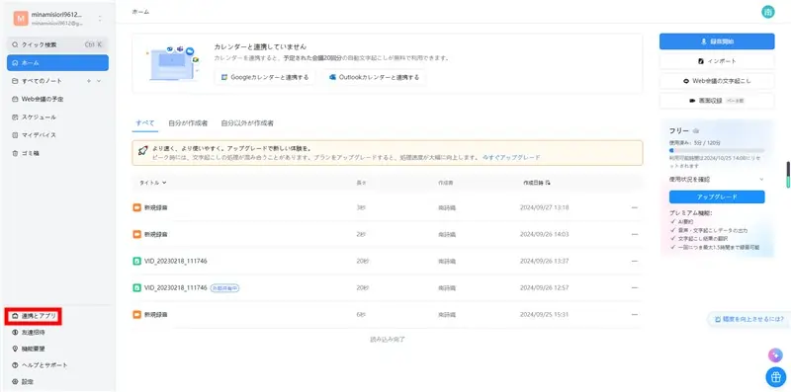The image size is (791, 392).
Task: Select ホーム in the sidebar
Action: (x=57, y=63)
